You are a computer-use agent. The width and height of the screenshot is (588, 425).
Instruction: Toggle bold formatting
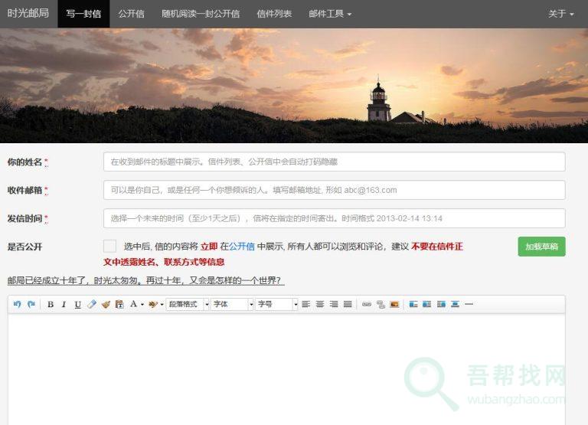point(51,304)
